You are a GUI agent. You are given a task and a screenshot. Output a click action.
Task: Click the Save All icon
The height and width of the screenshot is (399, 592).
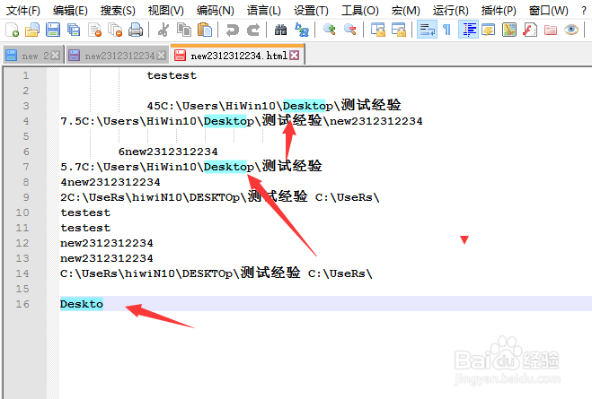point(74,30)
